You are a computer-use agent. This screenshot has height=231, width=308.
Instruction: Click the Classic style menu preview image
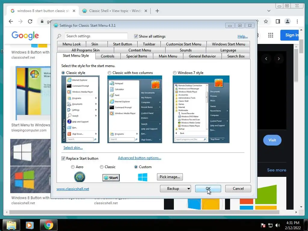[80, 109]
